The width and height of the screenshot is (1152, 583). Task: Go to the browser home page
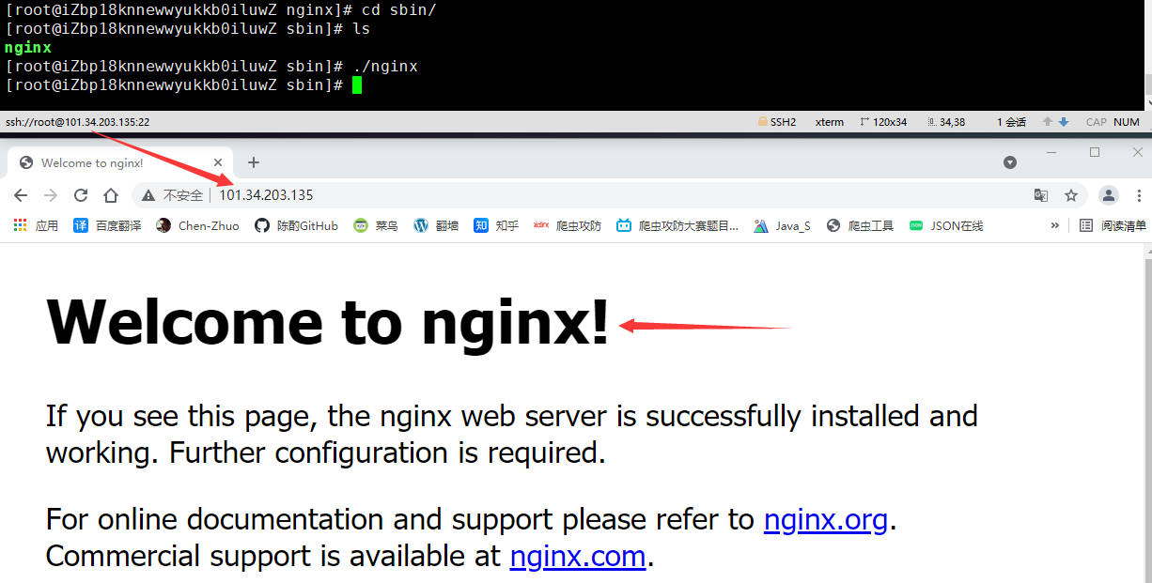coord(111,195)
